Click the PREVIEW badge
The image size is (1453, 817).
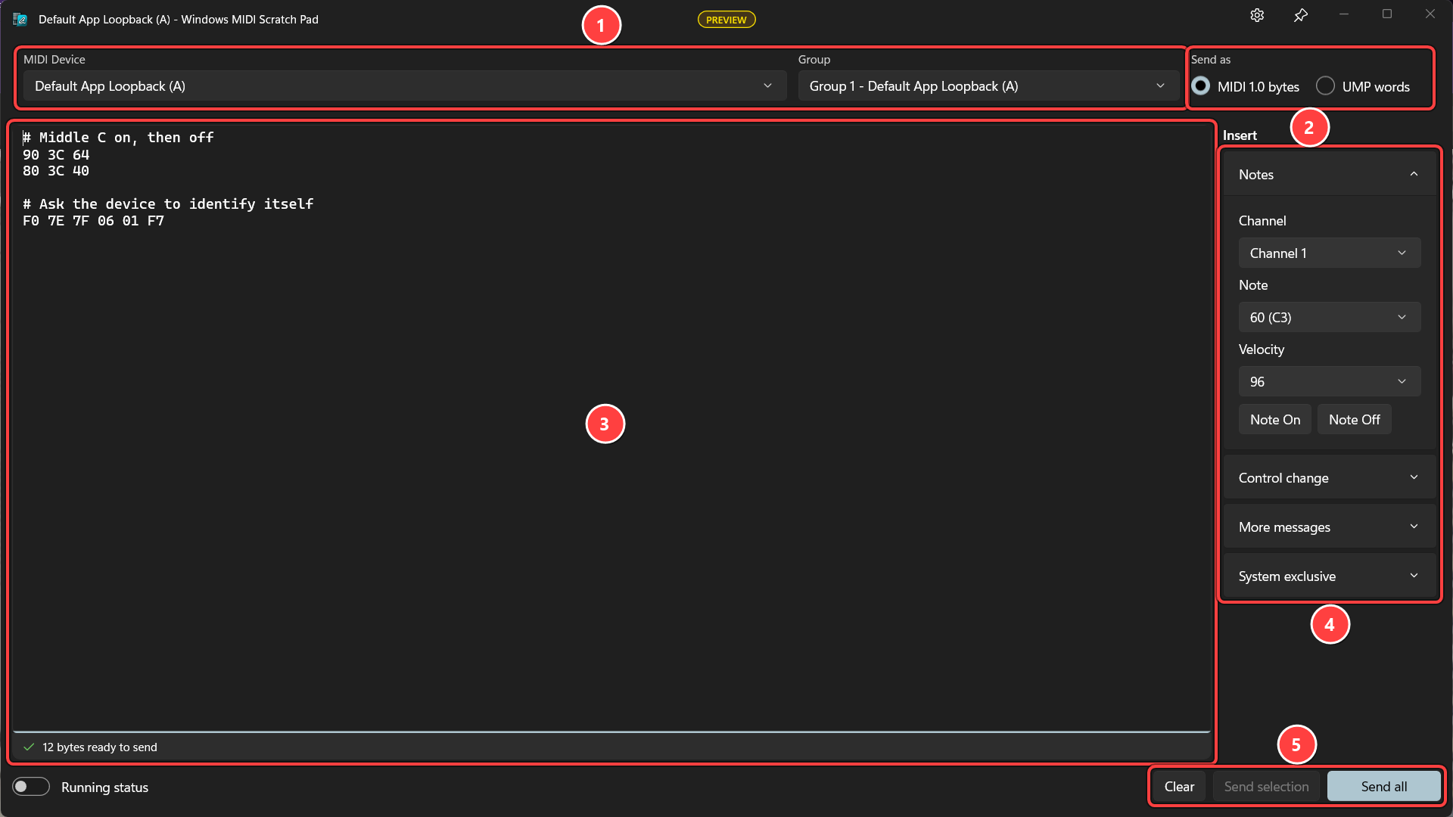tap(726, 20)
